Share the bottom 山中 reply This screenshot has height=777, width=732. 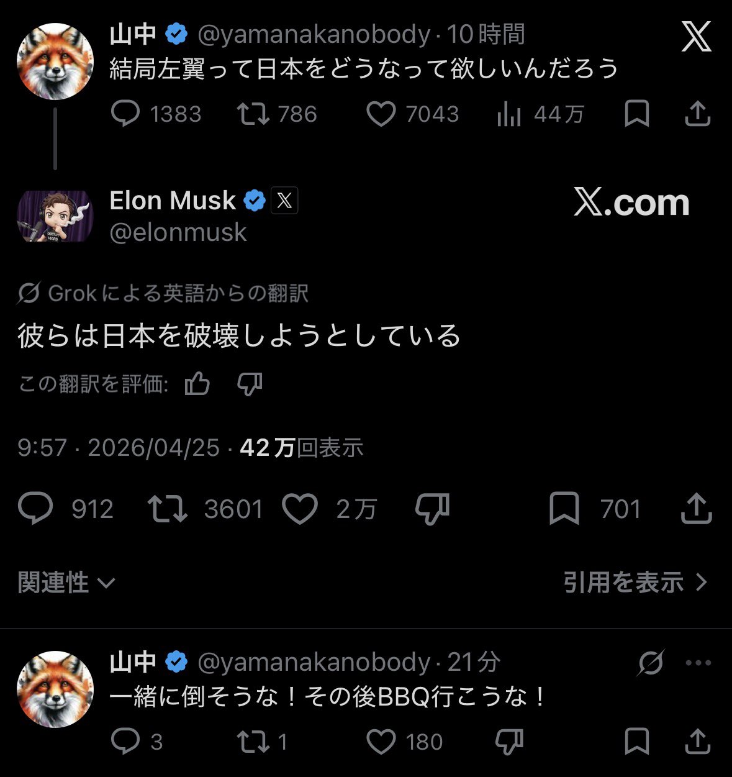(x=697, y=742)
